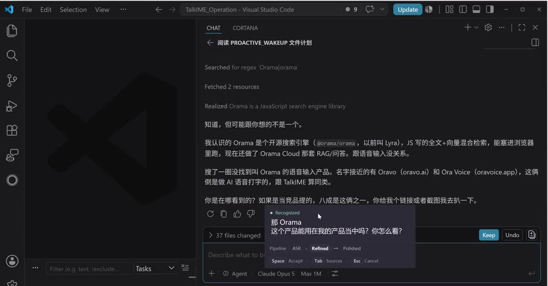Copy the chat response
This screenshot has width=548, height=286.
pyautogui.click(x=223, y=214)
